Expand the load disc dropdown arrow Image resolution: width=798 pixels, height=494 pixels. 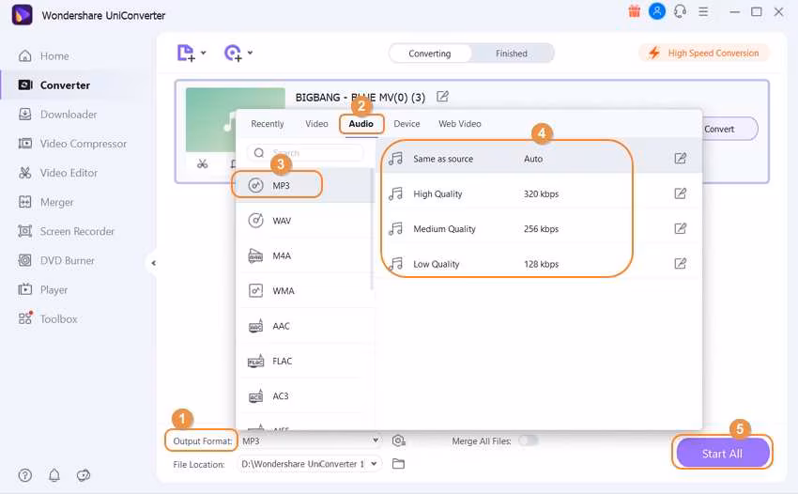pos(250,53)
